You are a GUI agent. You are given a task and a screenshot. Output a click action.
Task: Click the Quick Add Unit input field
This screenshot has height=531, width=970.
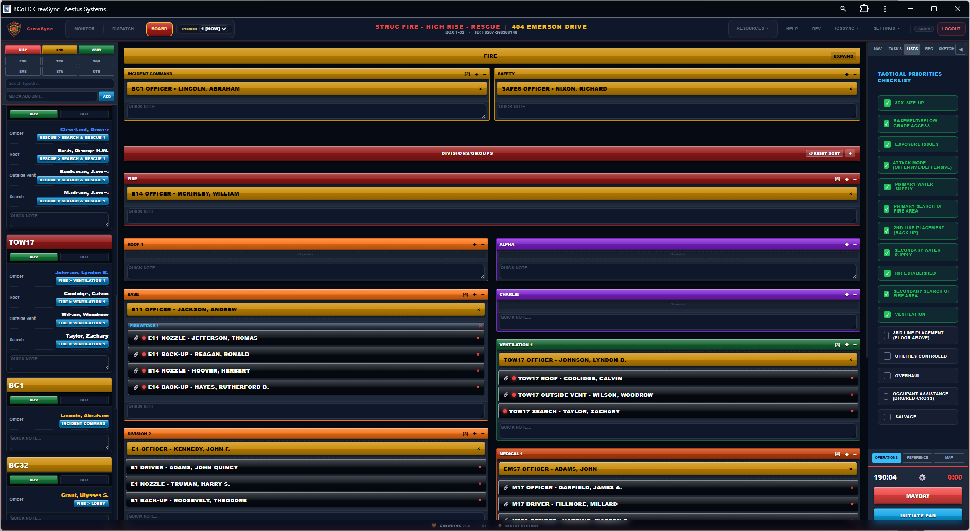[x=51, y=96]
